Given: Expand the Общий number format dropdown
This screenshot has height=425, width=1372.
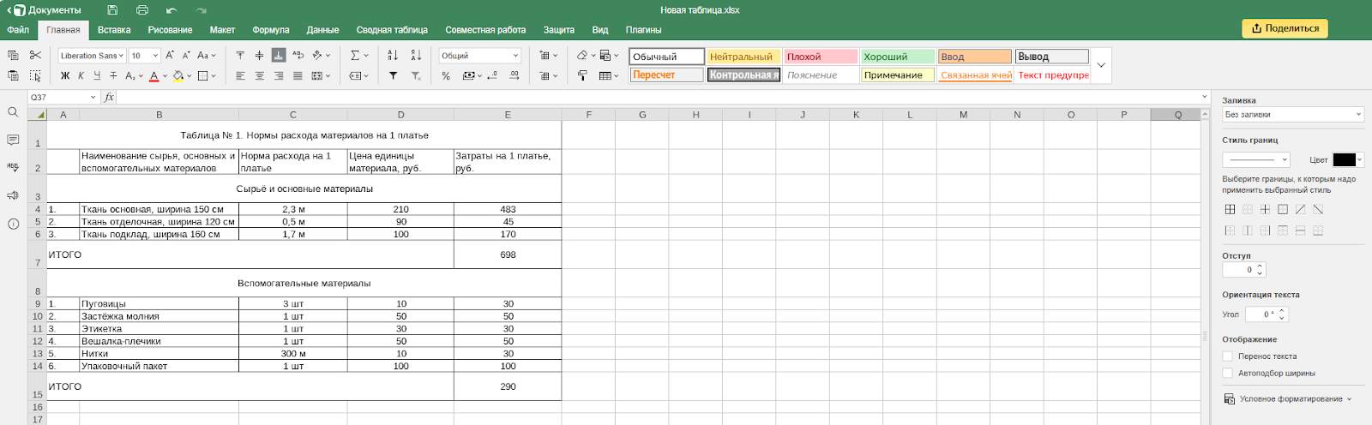Looking at the screenshot, I should point(480,56).
